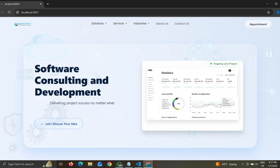Open Firefox from the taskbar
The height and width of the screenshot is (168, 280).
pyautogui.click(x=71, y=164)
